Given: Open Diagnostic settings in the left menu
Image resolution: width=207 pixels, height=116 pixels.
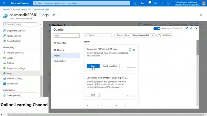Looking at the screenshot, I should [x=16, y=68].
